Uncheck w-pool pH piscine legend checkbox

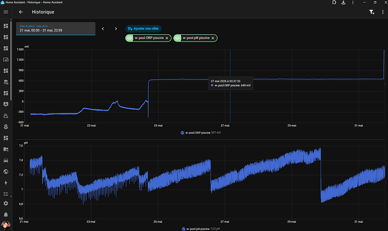(x=183, y=229)
